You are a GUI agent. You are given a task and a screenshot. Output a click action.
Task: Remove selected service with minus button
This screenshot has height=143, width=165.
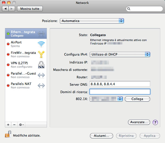click(x=14, y=125)
